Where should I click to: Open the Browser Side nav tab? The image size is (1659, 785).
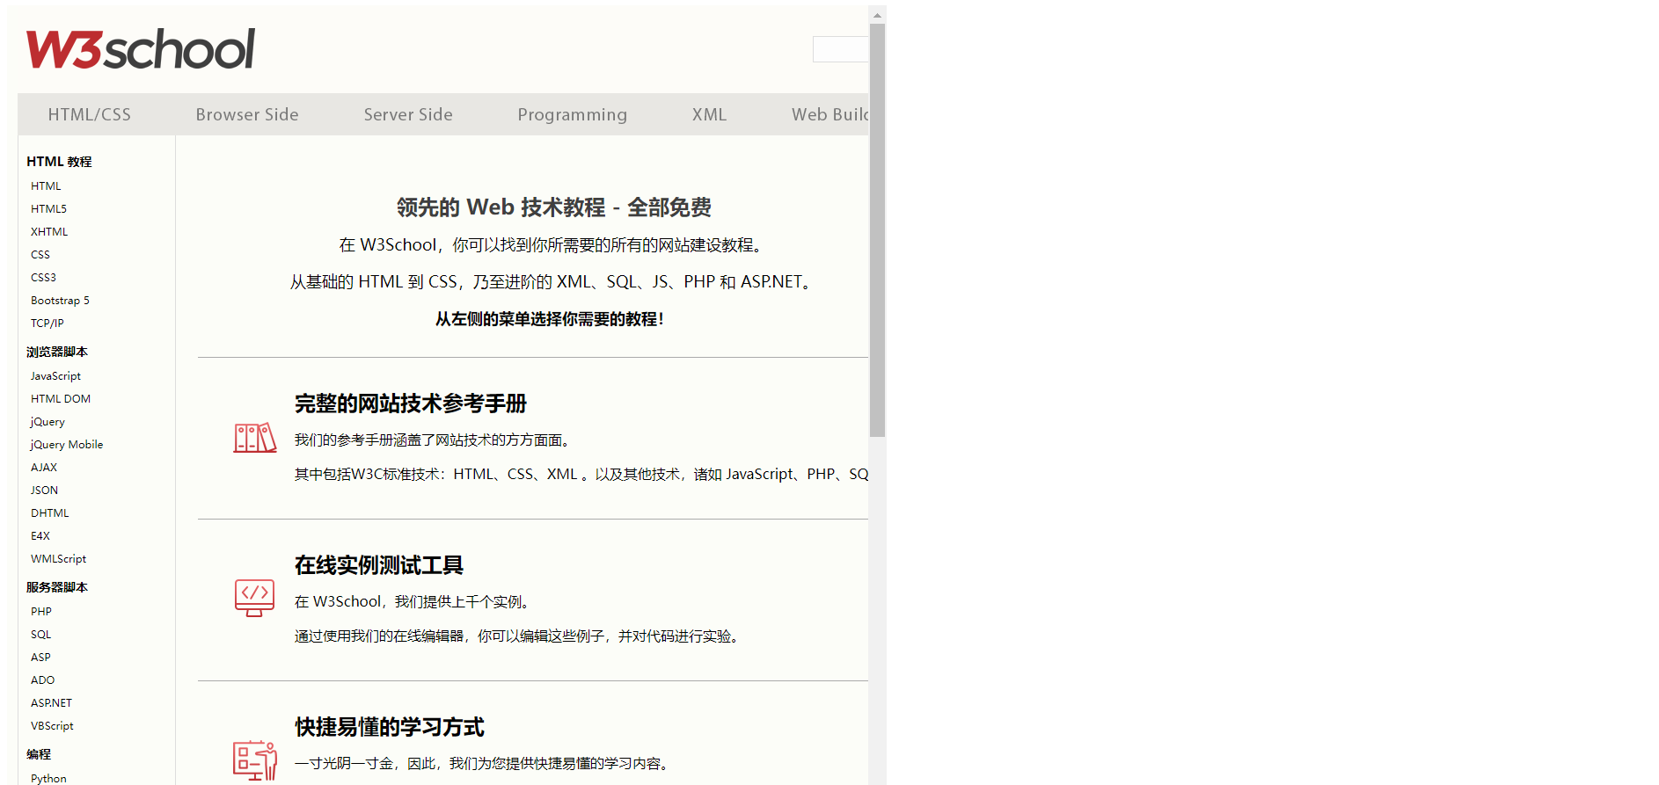(247, 114)
